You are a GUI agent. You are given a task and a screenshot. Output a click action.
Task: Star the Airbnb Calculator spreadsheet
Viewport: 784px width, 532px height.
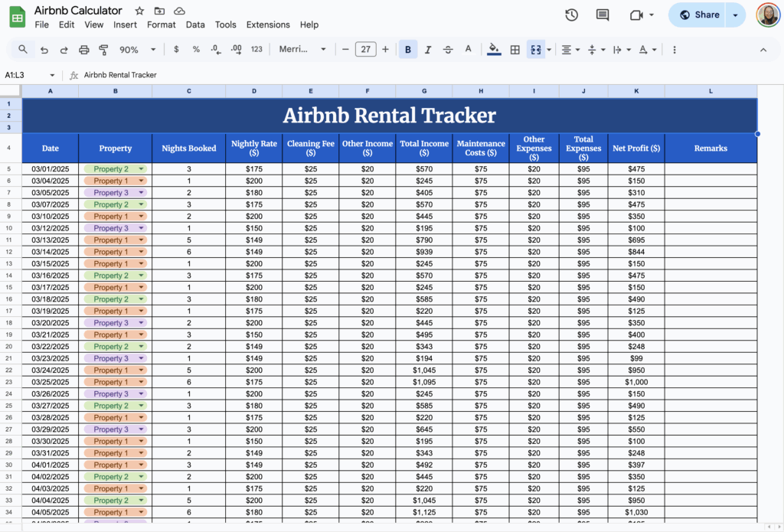point(139,11)
